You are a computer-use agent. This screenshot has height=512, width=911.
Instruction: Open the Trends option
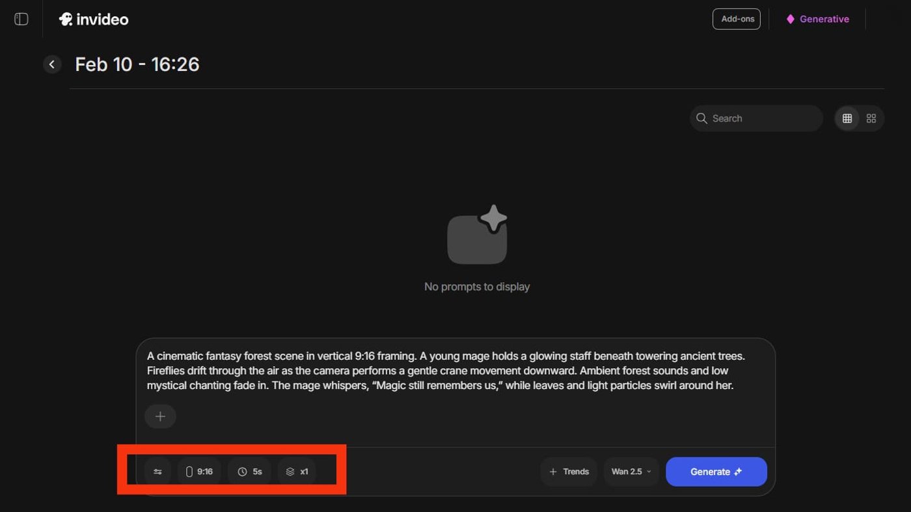569,472
